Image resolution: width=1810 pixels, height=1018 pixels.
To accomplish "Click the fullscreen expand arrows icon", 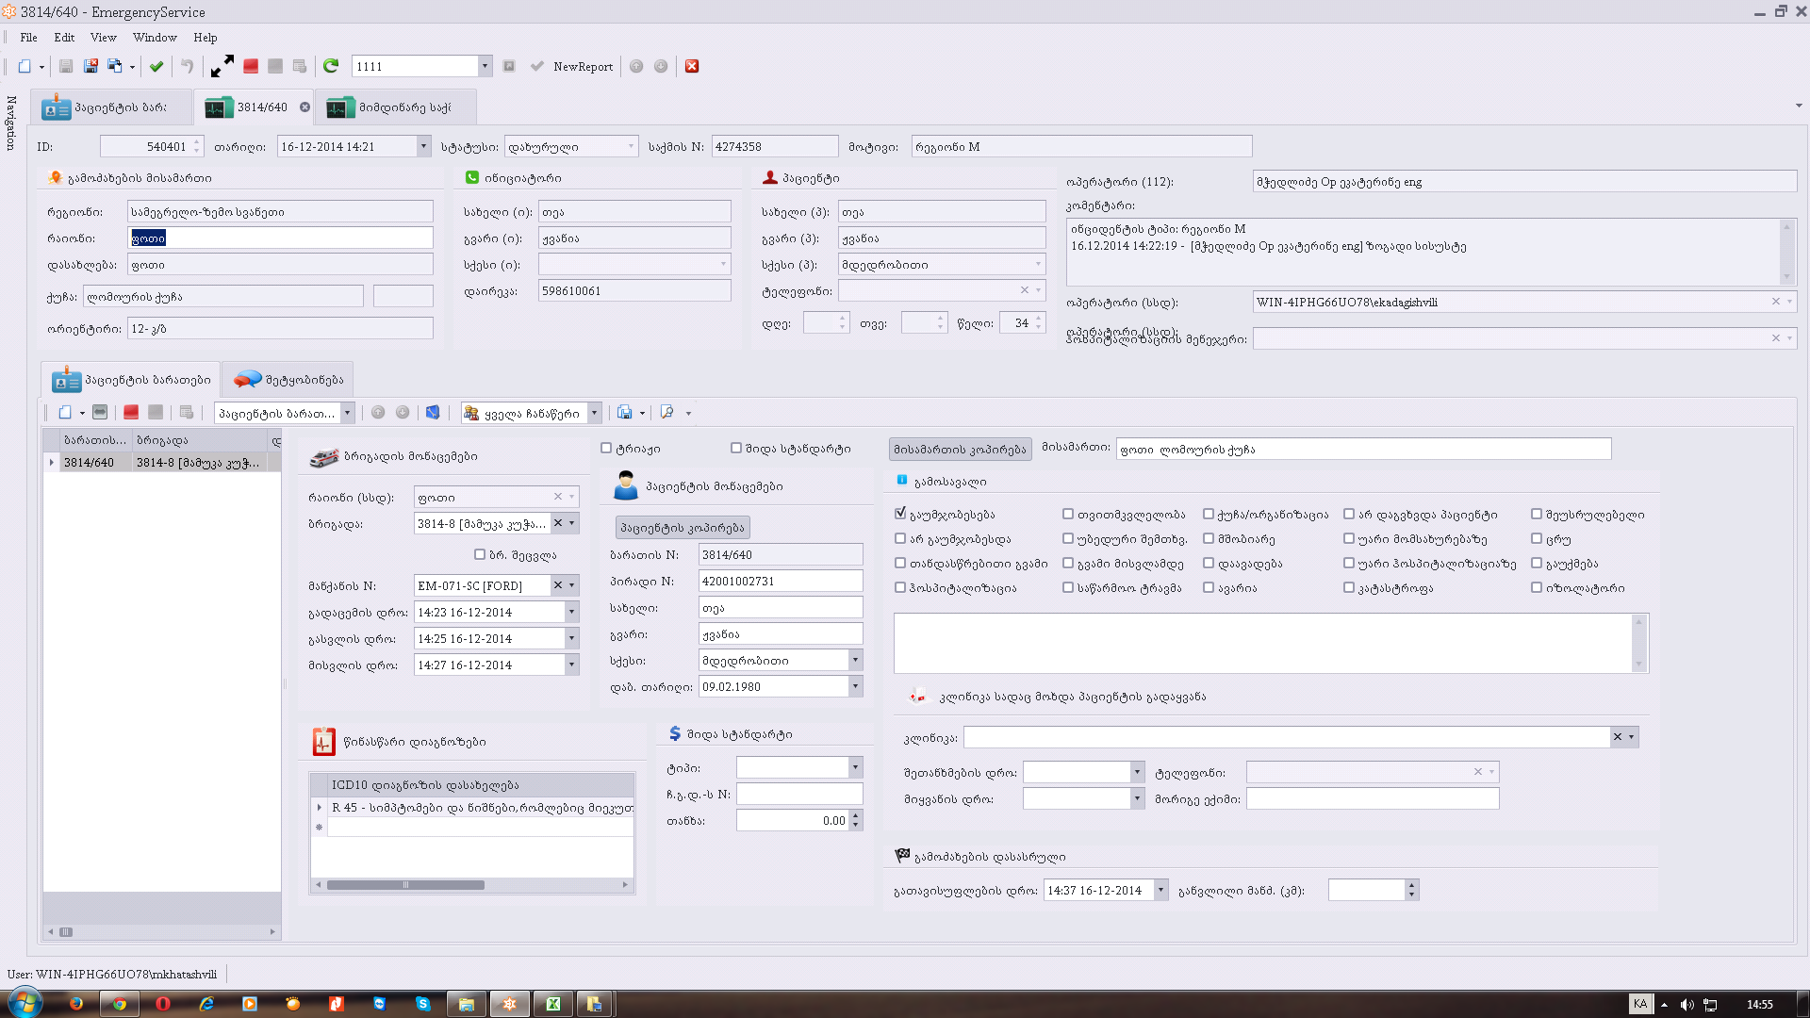I will [222, 66].
